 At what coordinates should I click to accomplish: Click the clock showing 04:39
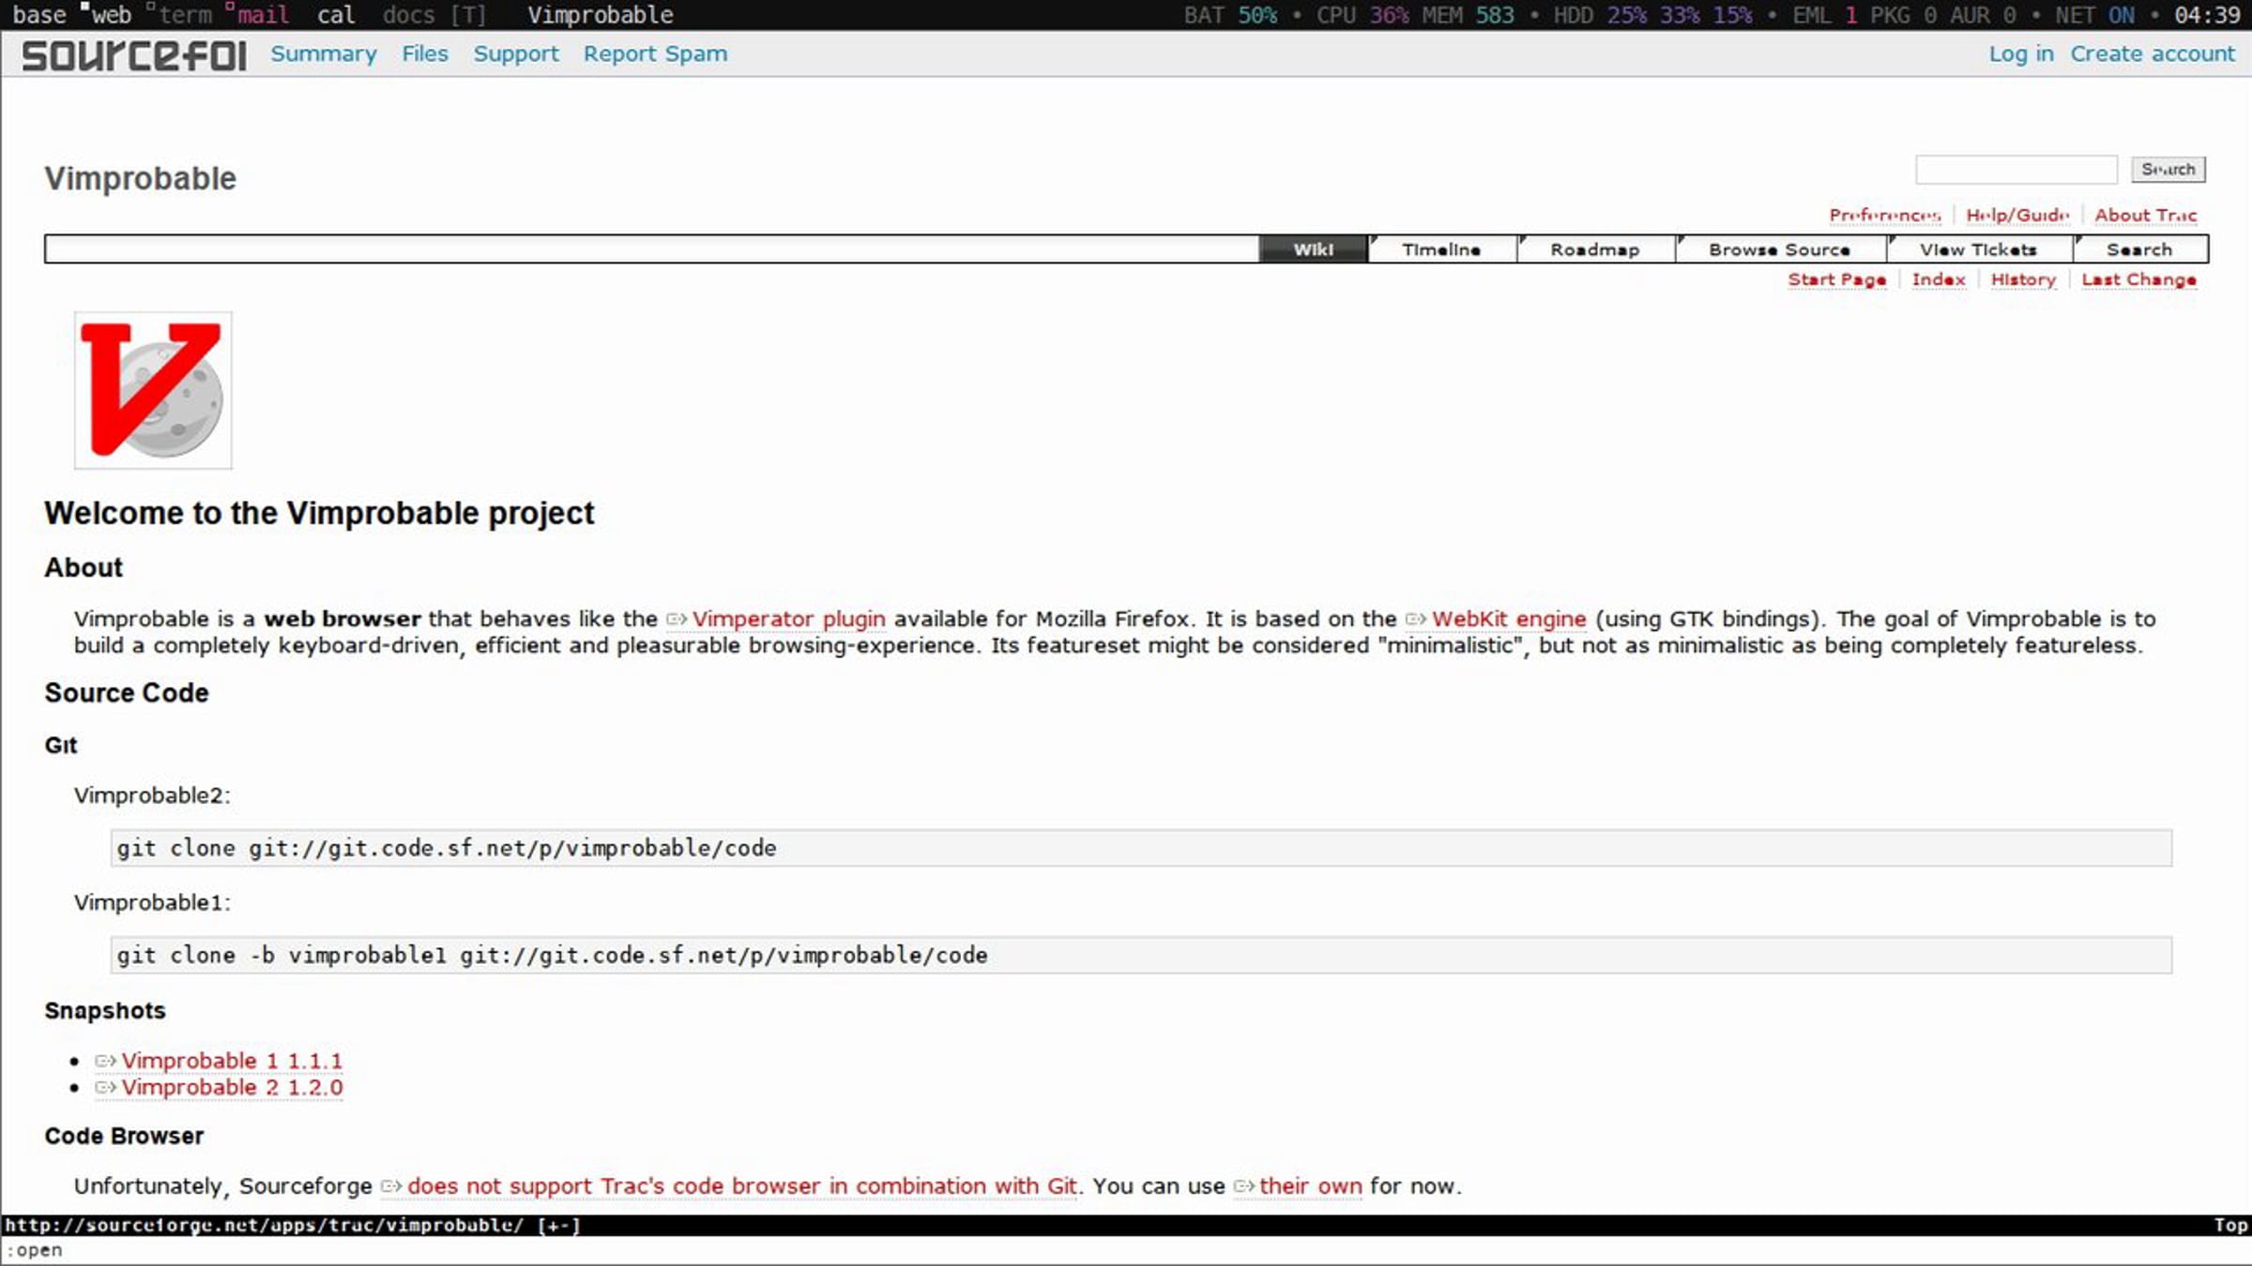[2208, 15]
